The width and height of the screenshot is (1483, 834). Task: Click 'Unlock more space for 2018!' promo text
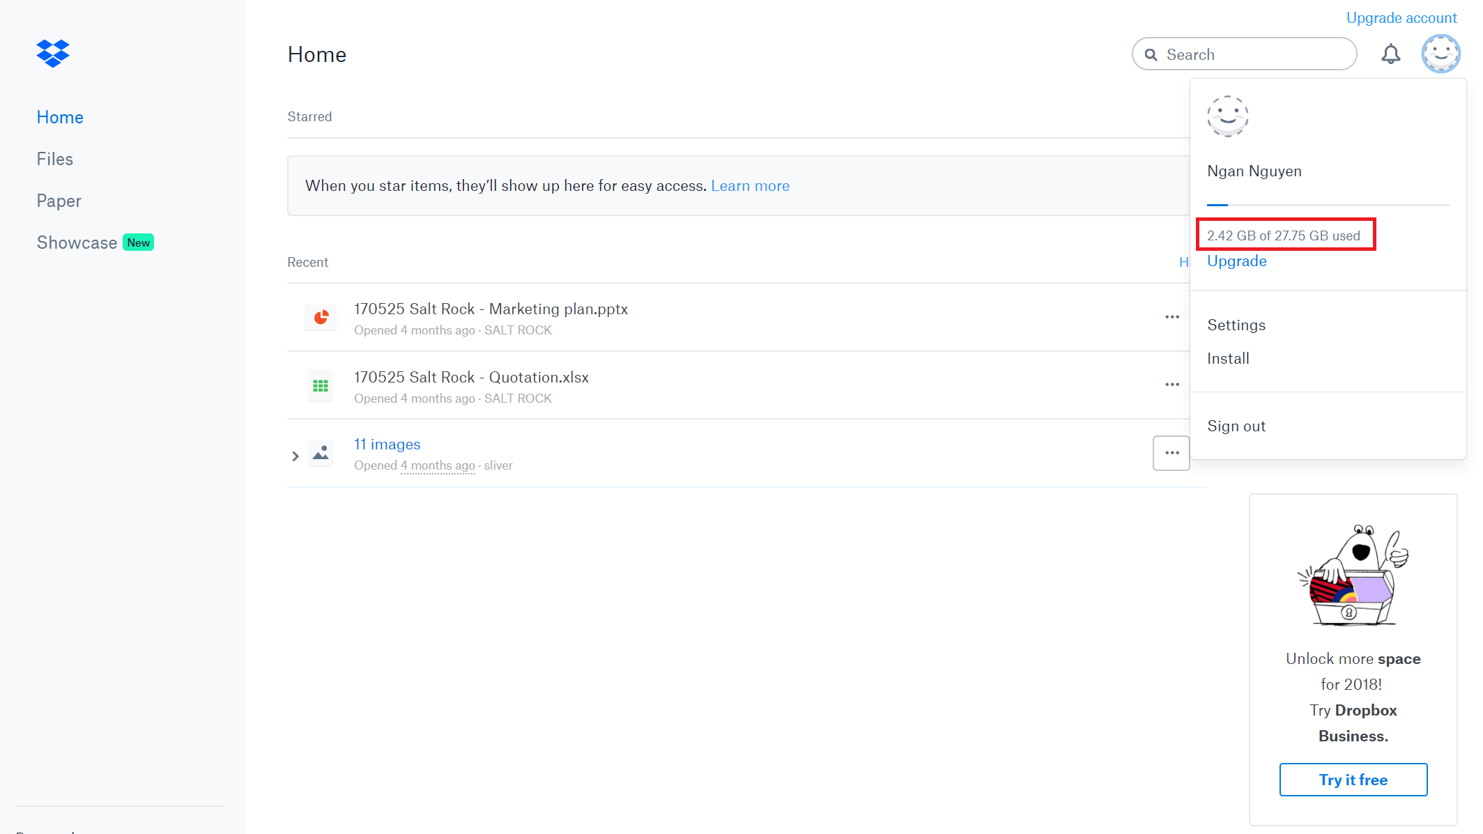coord(1353,672)
